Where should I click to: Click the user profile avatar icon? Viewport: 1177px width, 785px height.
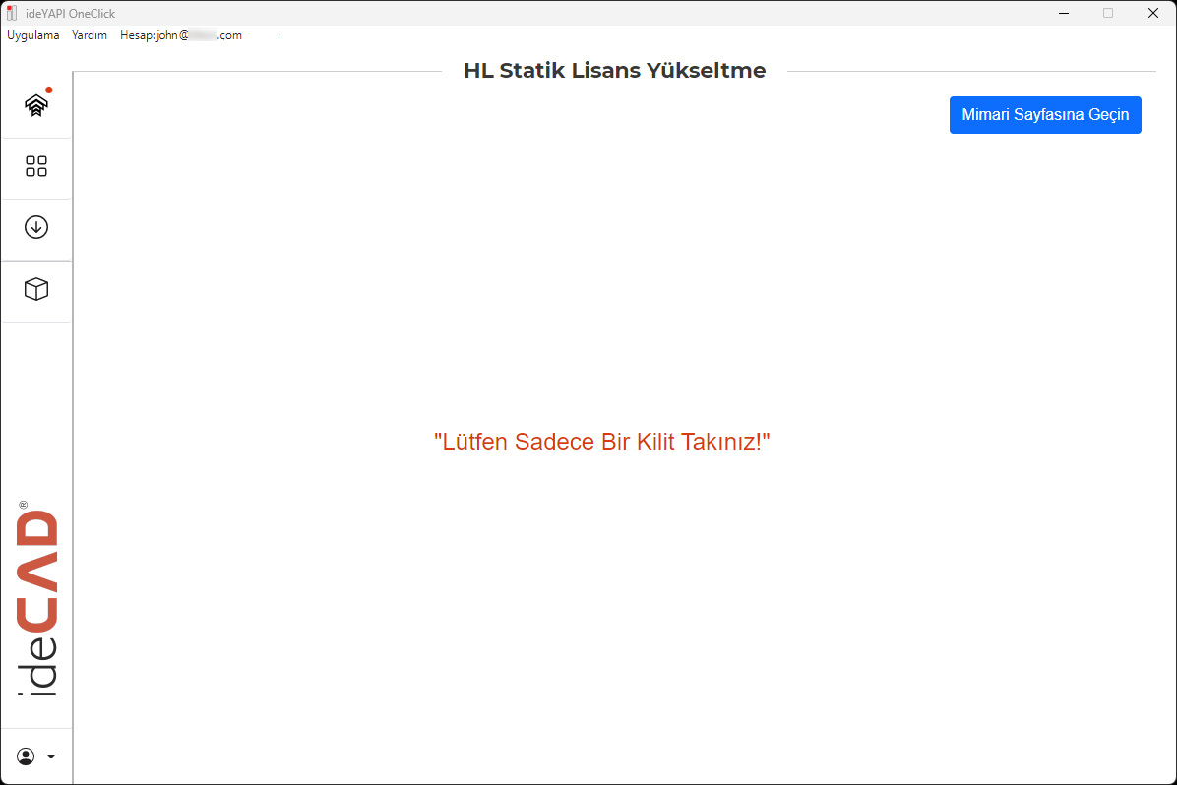click(x=26, y=756)
